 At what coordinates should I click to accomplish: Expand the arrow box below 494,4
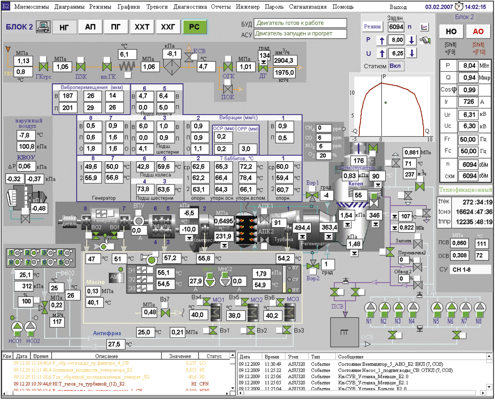(302, 236)
